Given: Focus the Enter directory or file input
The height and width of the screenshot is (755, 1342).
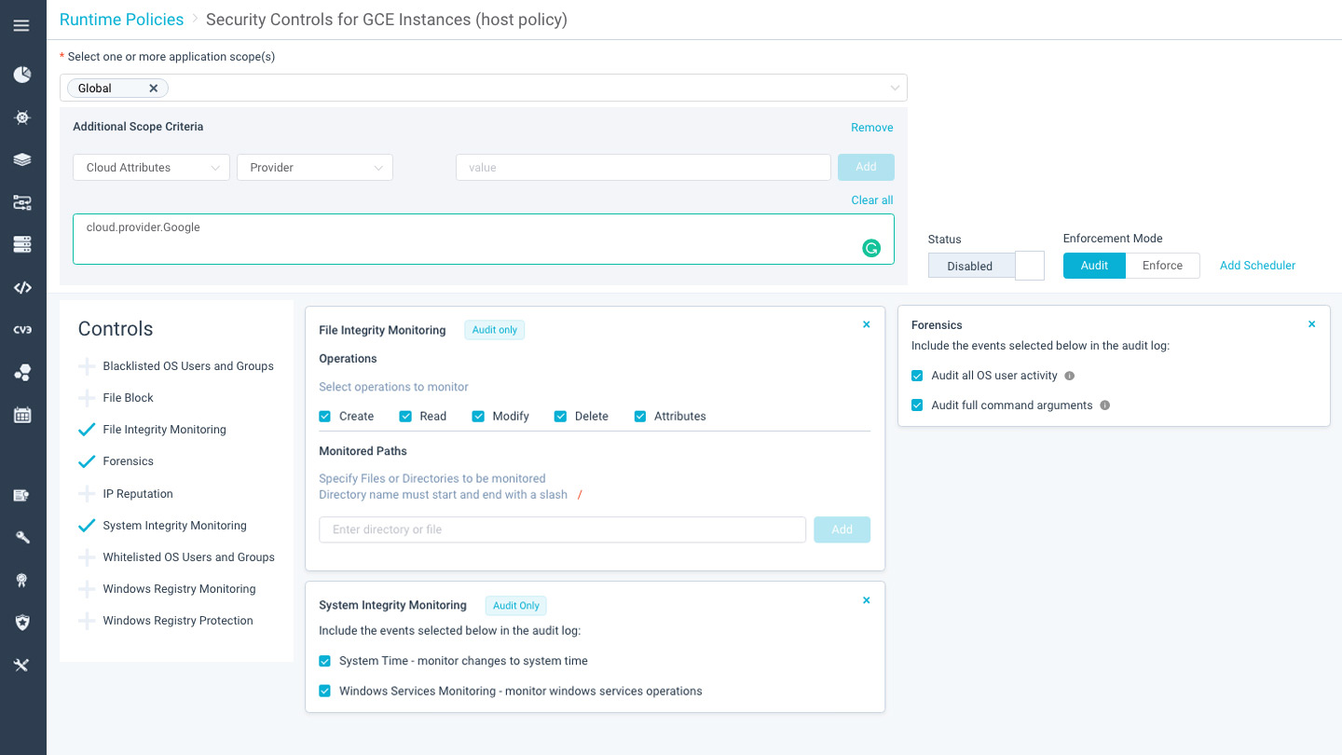Looking at the screenshot, I should pyautogui.click(x=562, y=529).
